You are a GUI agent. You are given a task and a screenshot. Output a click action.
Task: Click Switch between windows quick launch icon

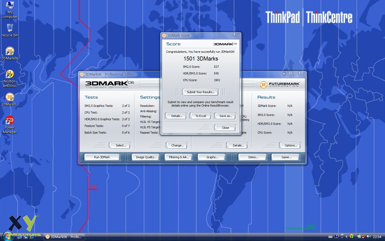tap(26, 237)
